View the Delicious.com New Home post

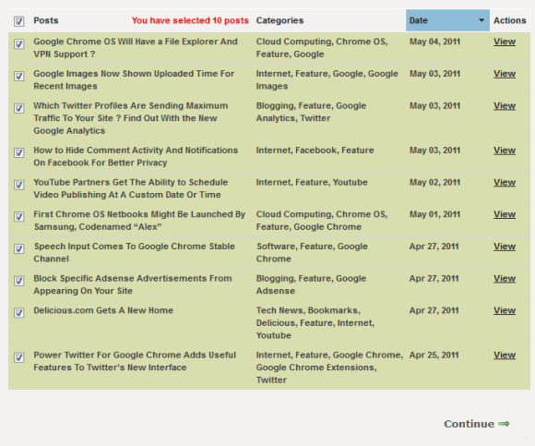[505, 310]
